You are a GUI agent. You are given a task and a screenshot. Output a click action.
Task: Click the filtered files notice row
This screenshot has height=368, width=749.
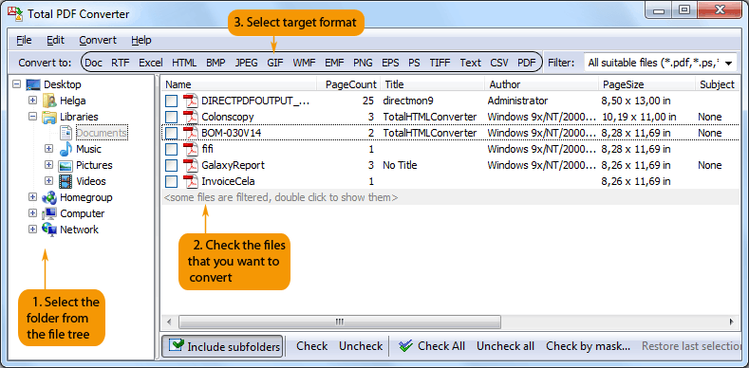tap(451, 197)
